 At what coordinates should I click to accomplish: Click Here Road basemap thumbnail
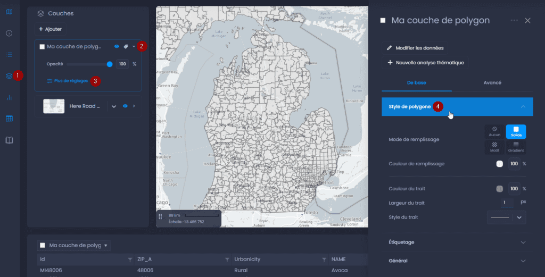[x=54, y=106]
